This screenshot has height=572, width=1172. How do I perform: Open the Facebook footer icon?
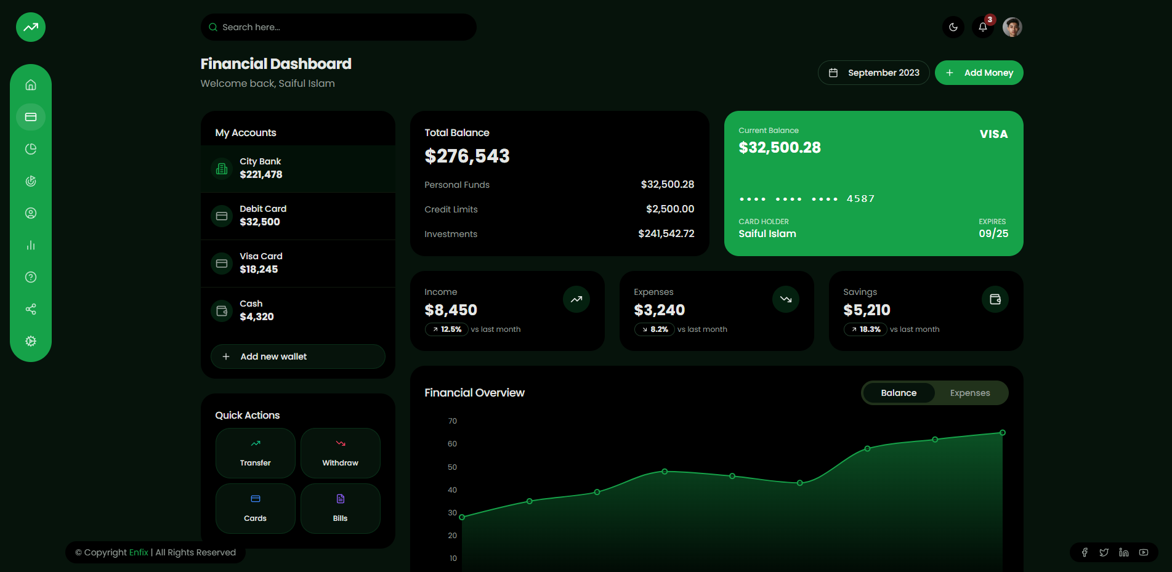pyautogui.click(x=1085, y=552)
